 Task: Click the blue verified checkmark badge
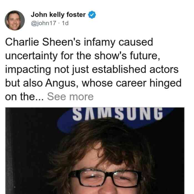pyautogui.click(x=92, y=15)
